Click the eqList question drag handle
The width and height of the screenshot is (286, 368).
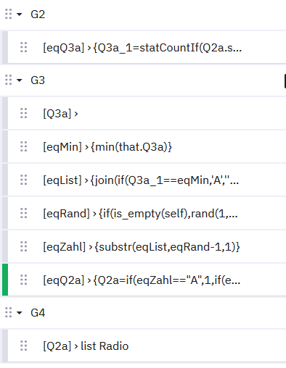pyautogui.click(x=23, y=180)
